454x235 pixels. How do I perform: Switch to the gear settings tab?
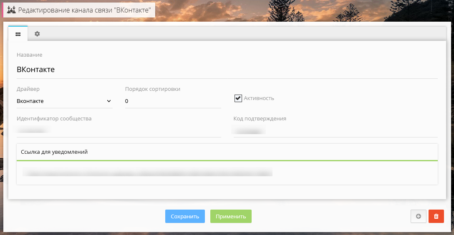click(37, 34)
